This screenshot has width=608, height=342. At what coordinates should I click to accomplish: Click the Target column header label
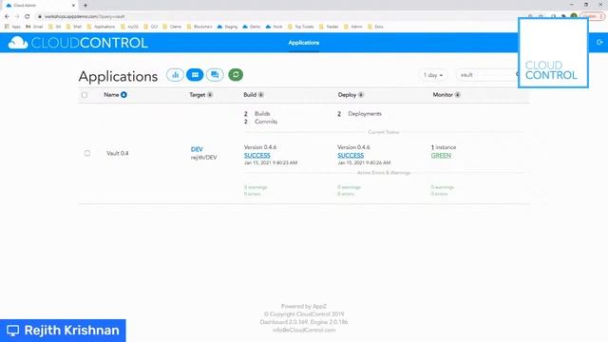click(x=198, y=95)
